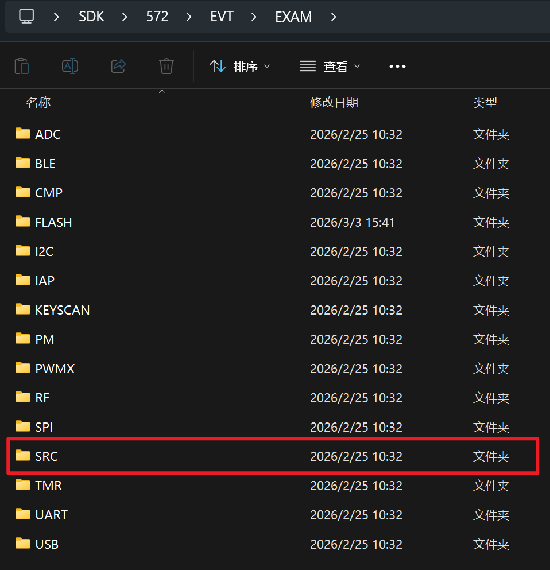Select the I2C folder name
The width and height of the screenshot is (550, 570).
pyautogui.click(x=44, y=251)
